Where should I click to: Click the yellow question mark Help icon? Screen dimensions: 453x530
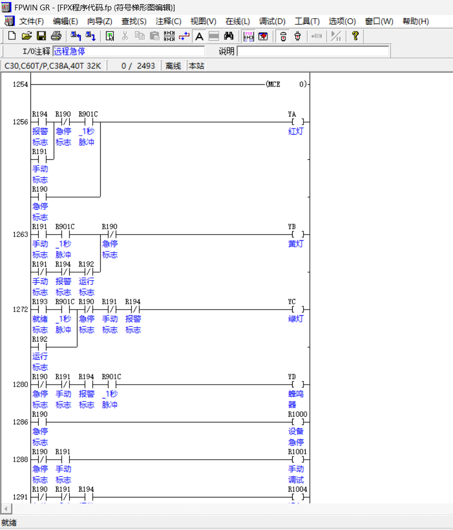(x=355, y=36)
